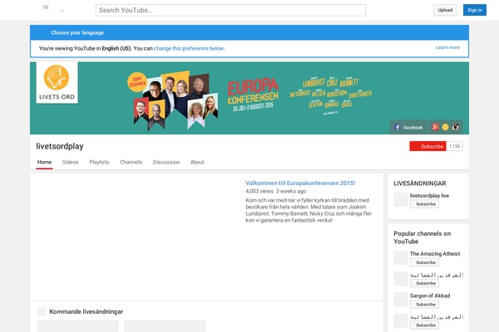Expand the dropdown arrow next to DE
Viewport: 499px width, 332px height.
(62, 11)
